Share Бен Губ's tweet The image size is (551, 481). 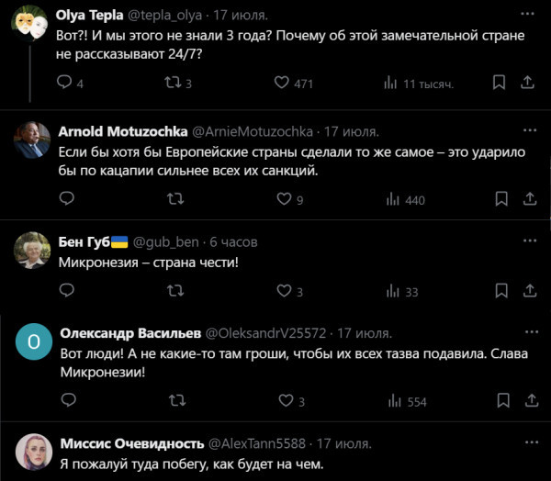tap(528, 291)
